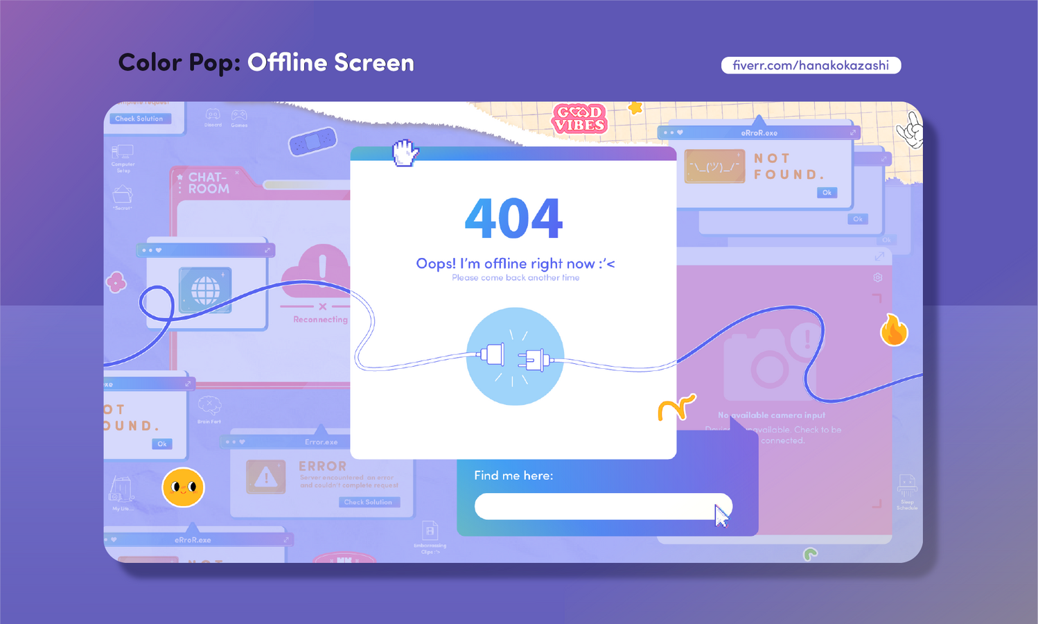Click Check Solution in Error.exe dialog
The width and height of the screenshot is (1038, 624).
click(x=369, y=502)
